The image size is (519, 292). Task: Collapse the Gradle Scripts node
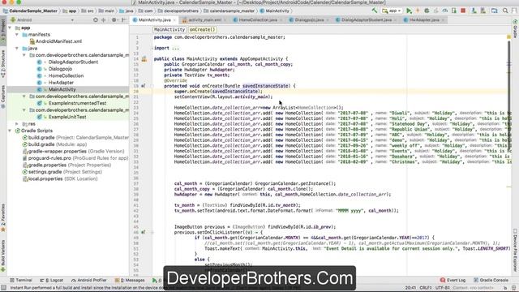(x=10, y=131)
